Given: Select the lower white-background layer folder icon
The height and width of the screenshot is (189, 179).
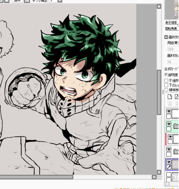Looking at the screenshot, I should click(176, 151).
